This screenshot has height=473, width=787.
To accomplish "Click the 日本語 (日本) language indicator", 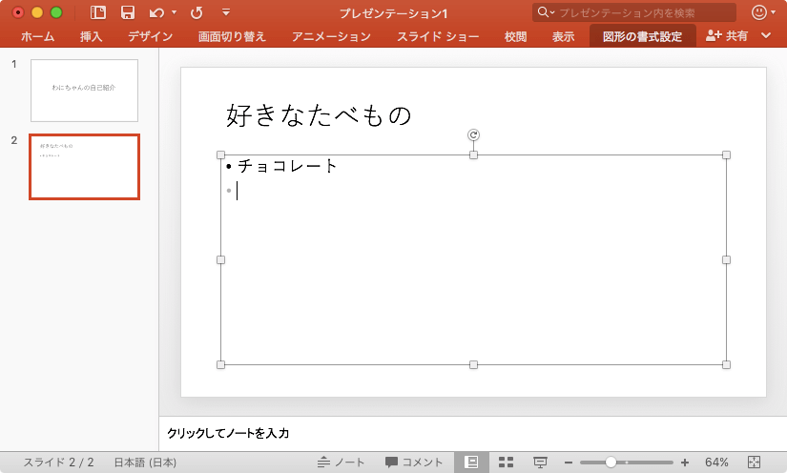I will pyautogui.click(x=146, y=463).
